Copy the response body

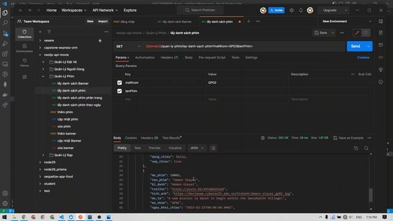[356, 148]
